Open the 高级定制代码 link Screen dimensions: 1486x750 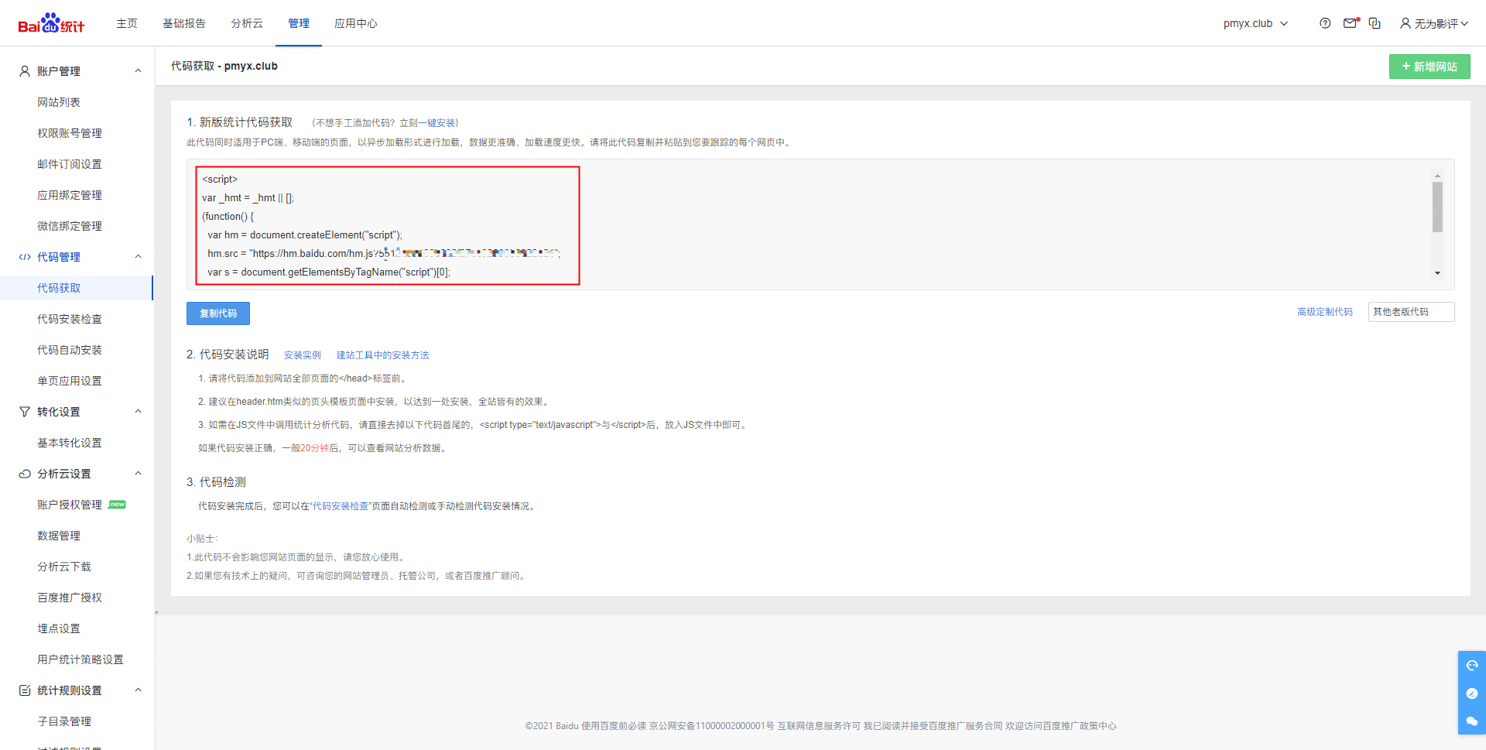tap(1325, 312)
